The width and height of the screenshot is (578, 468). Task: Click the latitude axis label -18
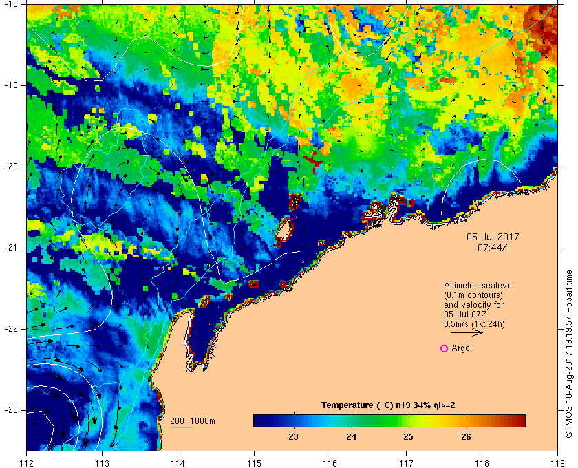click(x=10, y=4)
